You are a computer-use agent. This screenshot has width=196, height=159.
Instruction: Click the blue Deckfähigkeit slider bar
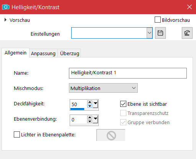77,109
